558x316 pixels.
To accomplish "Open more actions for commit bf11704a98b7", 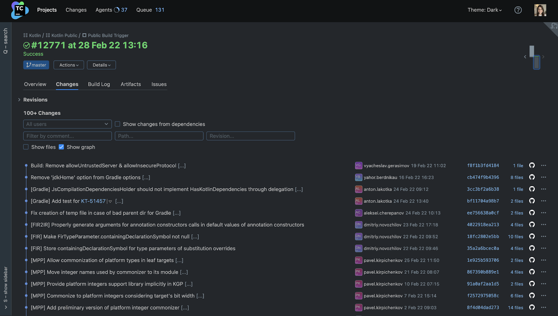I will click(x=543, y=201).
